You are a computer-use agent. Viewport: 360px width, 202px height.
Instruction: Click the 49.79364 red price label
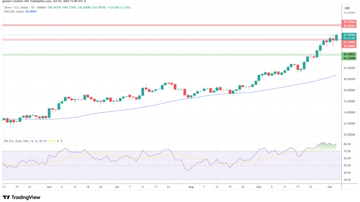tap(349, 22)
